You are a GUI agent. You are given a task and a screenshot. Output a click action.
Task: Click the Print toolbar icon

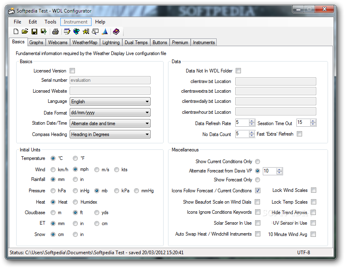point(55,32)
